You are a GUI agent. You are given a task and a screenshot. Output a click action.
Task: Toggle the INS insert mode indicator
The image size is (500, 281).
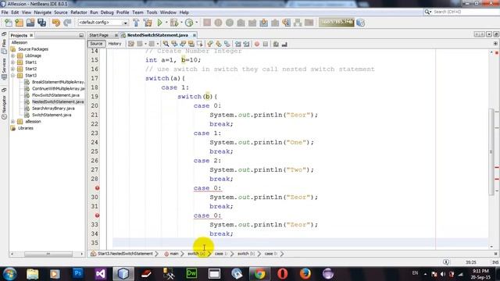pyautogui.click(x=495, y=262)
